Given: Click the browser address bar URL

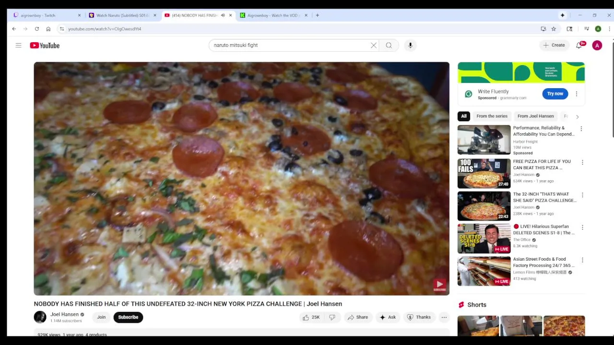Looking at the screenshot, I should [104, 29].
